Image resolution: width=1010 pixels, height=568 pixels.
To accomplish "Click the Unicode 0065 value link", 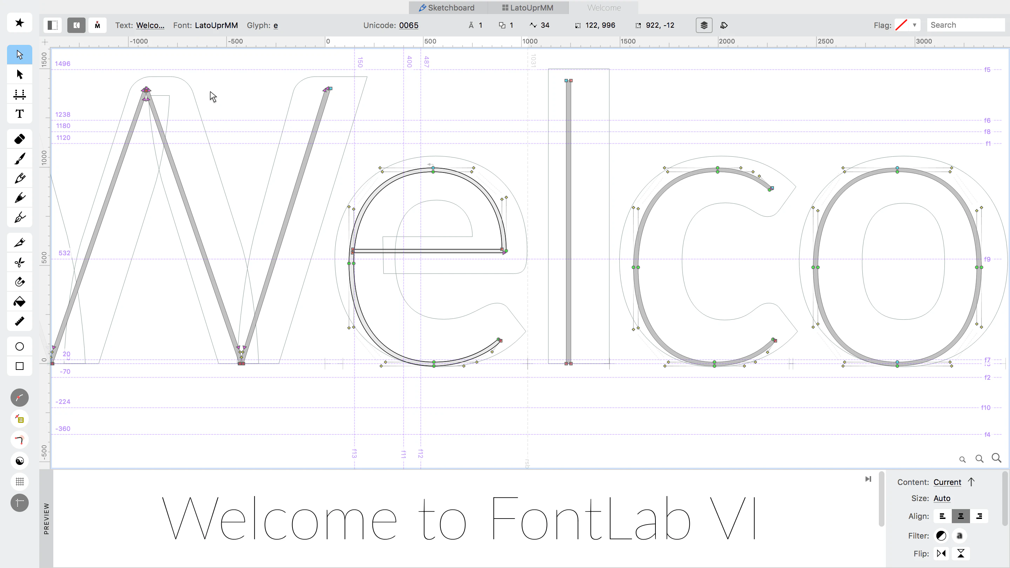I will [409, 26].
